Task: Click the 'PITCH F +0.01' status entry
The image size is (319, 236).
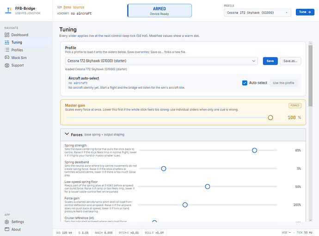Action: pos(129,233)
